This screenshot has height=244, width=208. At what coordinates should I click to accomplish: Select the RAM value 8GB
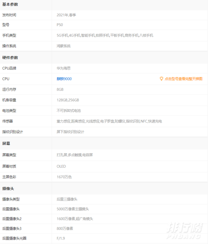(x=60, y=89)
